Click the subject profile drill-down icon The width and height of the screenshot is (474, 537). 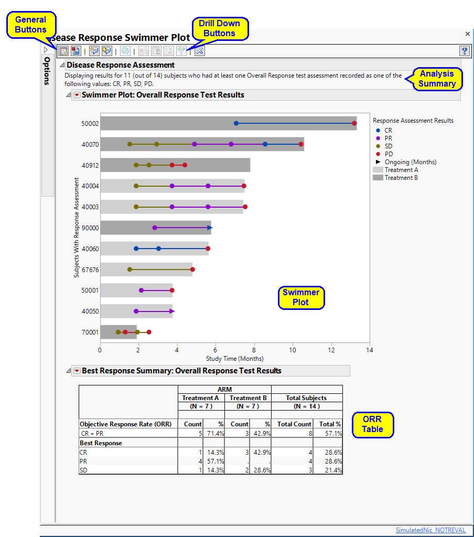coord(144,51)
